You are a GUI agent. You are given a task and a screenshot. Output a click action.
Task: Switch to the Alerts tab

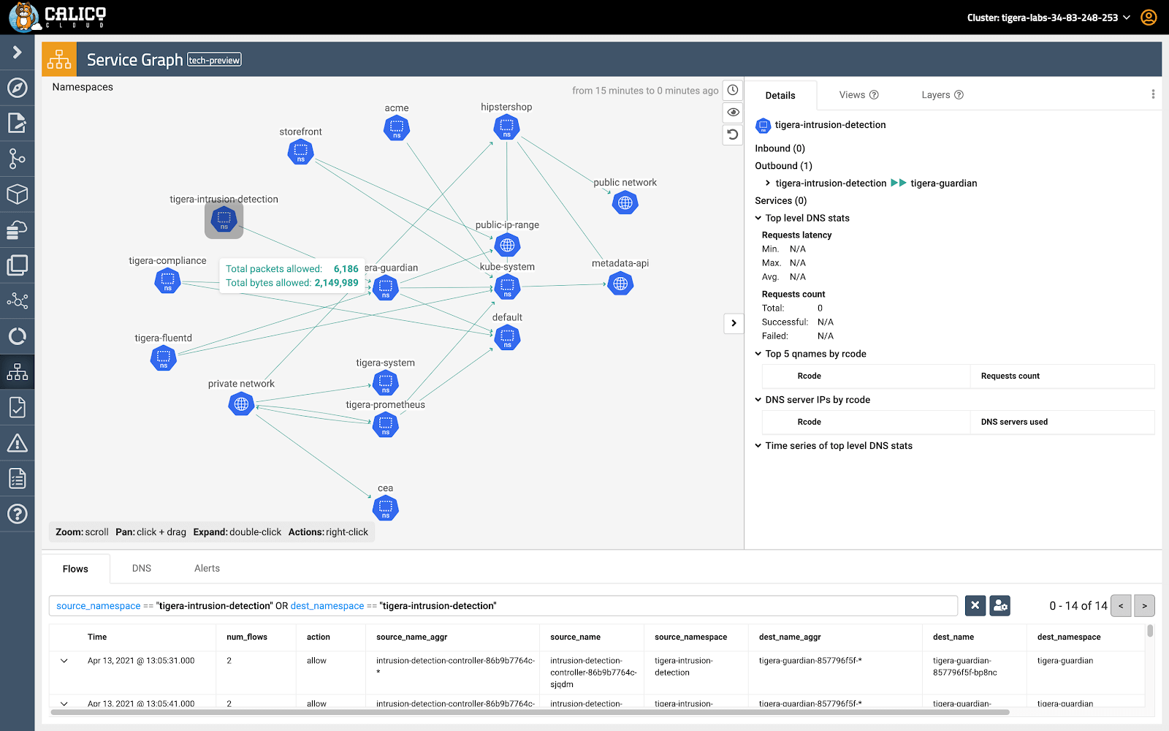207,568
